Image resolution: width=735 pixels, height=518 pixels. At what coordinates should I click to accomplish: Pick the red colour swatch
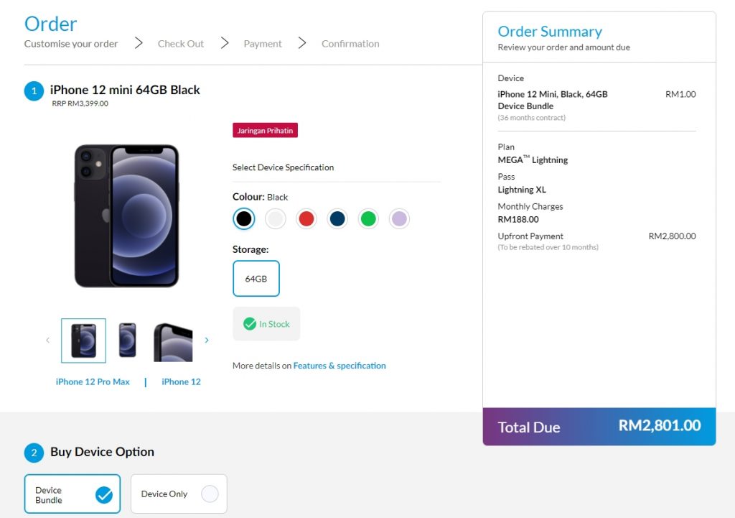tap(306, 219)
